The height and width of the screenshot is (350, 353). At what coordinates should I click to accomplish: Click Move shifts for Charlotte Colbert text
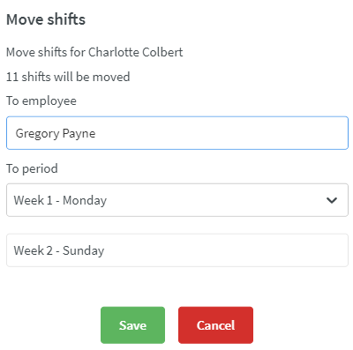(x=94, y=52)
